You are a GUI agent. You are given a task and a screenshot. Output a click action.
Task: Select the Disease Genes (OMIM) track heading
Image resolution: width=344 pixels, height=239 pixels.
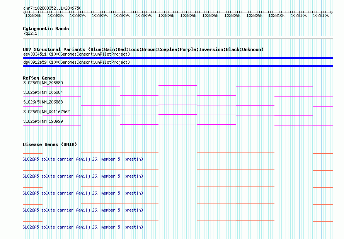(x=50, y=144)
